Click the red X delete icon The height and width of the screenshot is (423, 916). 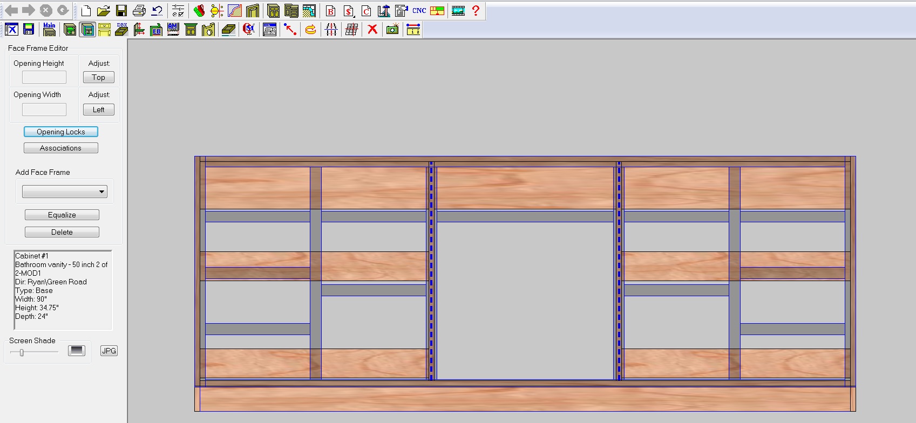click(372, 30)
